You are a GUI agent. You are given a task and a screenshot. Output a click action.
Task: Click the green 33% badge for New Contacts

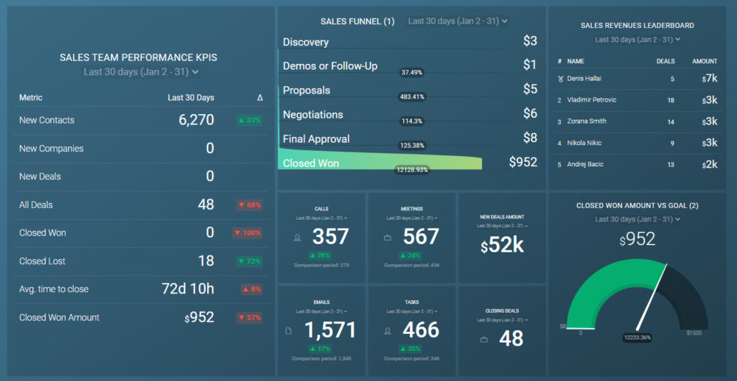249,121
